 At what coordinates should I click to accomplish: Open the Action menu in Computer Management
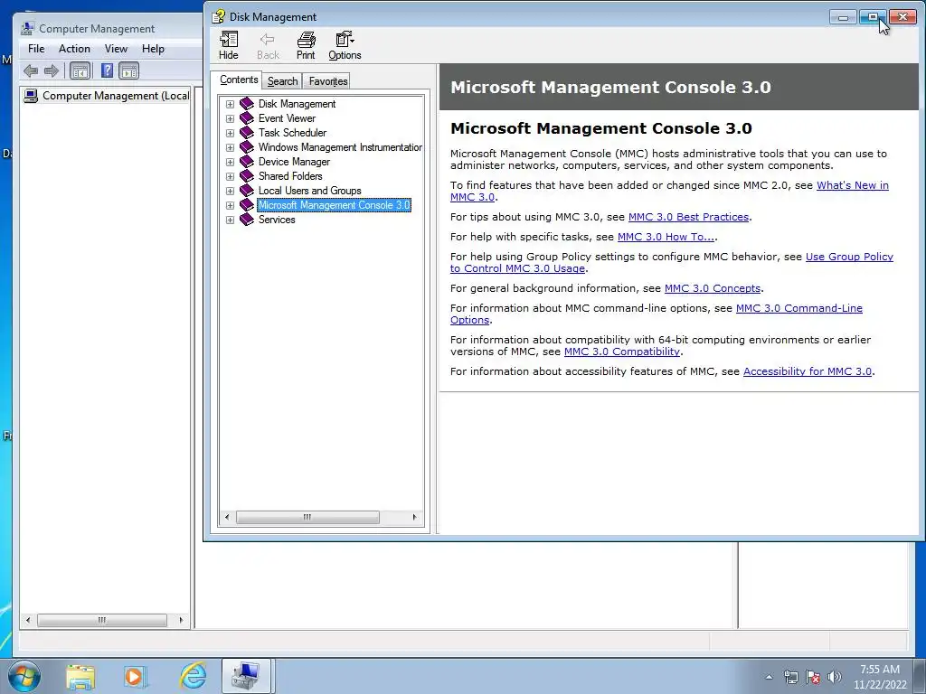click(x=74, y=49)
